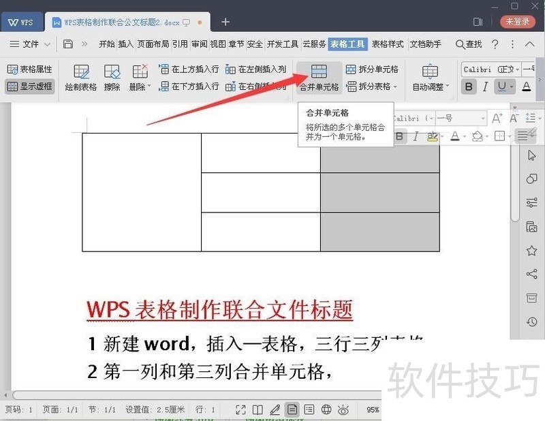Open the Start (开始) tab

point(107,44)
